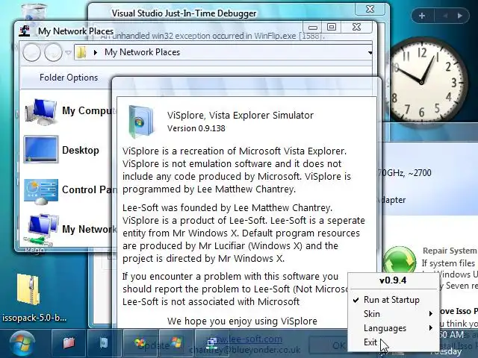Click Exit in the tray context menu
The image size is (478, 358).
pyautogui.click(x=370, y=342)
